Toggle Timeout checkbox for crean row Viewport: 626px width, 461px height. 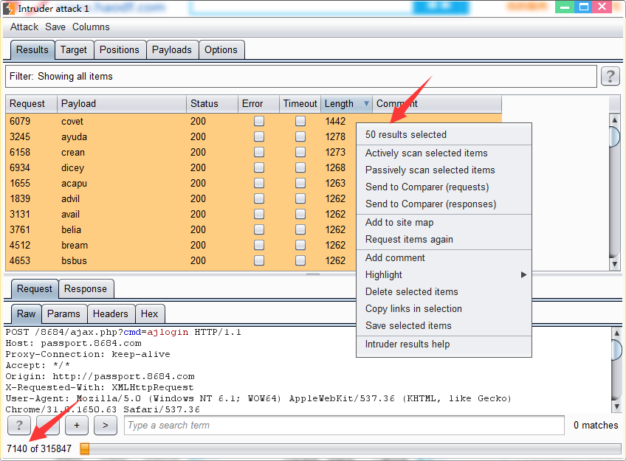point(300,152)
